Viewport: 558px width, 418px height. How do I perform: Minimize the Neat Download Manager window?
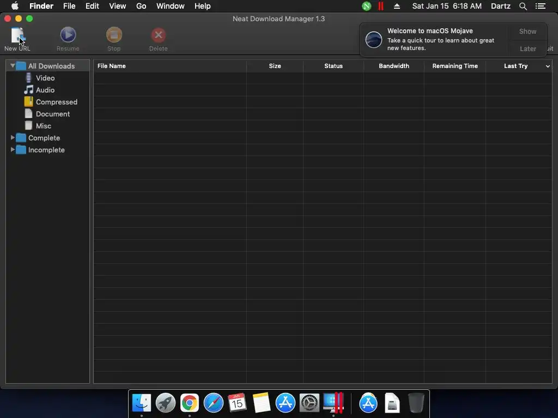pos(19,19)
